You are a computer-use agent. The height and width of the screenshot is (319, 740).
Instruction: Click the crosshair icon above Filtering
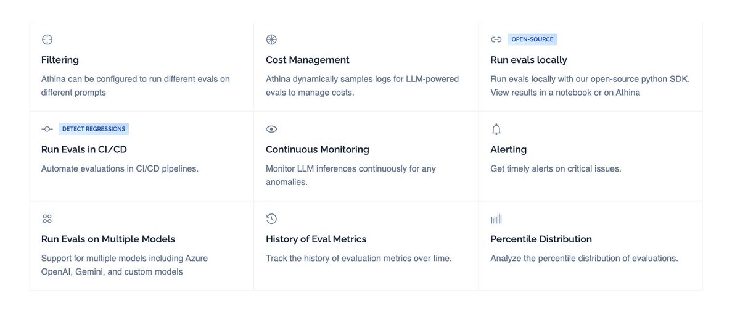[47, 39]
